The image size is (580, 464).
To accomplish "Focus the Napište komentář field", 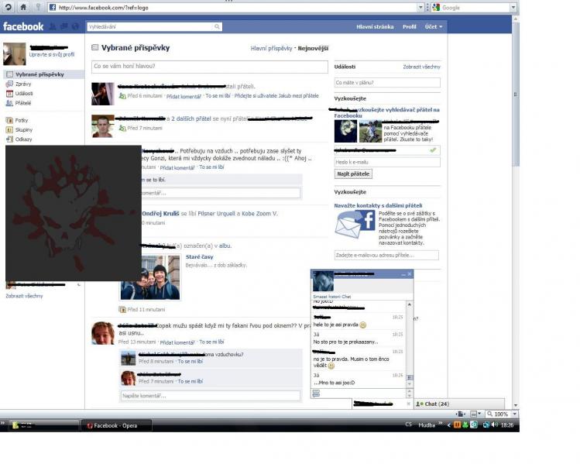I will coord(210,396).
